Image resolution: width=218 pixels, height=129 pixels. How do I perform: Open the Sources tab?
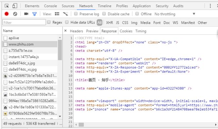(x=68, y=6)
